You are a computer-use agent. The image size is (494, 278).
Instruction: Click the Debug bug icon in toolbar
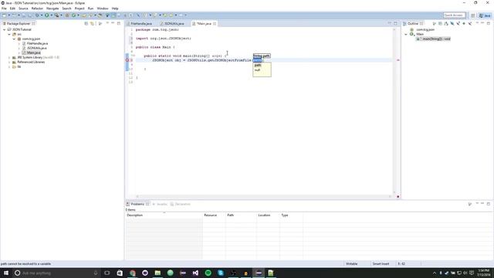coord(37,15)
